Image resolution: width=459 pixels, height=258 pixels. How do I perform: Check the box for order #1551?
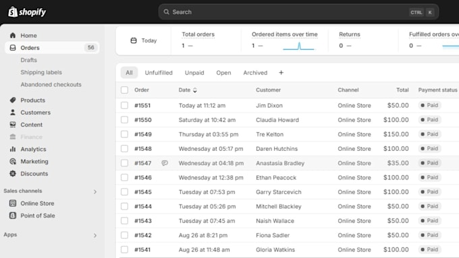click(x=124, y=105)
